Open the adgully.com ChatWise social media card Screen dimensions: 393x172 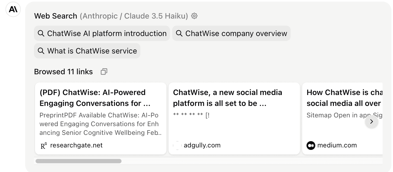[x=234, y=118]
